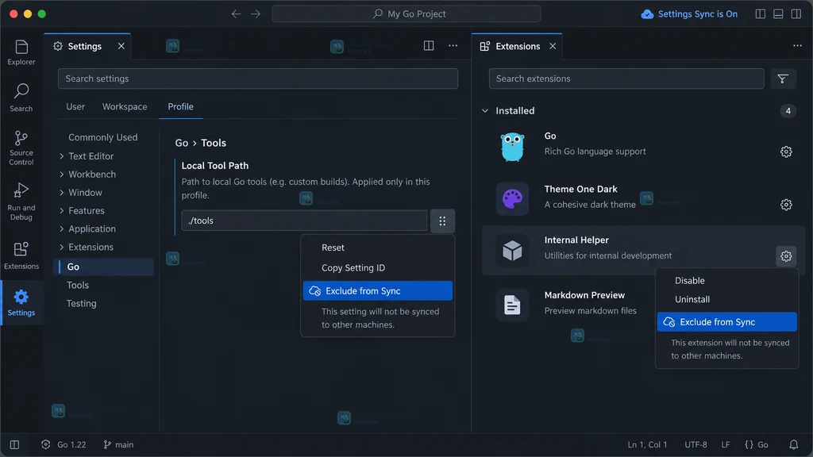Click the extensions filter funnel icon

(x=782, y=79)
